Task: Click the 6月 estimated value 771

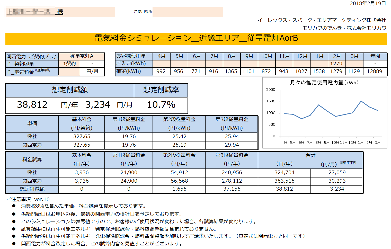Action: [x=196, y=71]
